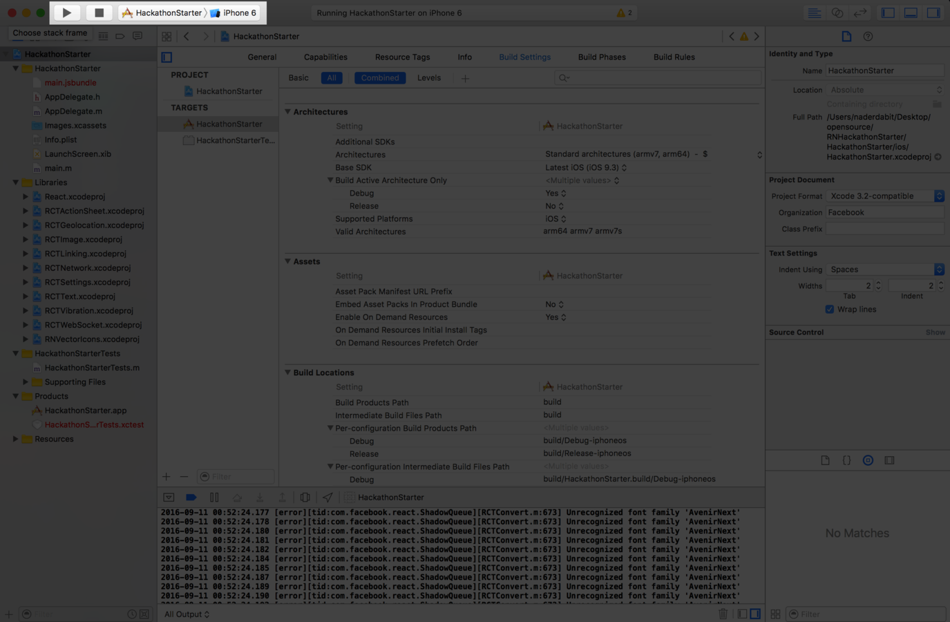Show the Object library
Viewport: 950px width, 622px height.
coord(868,460)
